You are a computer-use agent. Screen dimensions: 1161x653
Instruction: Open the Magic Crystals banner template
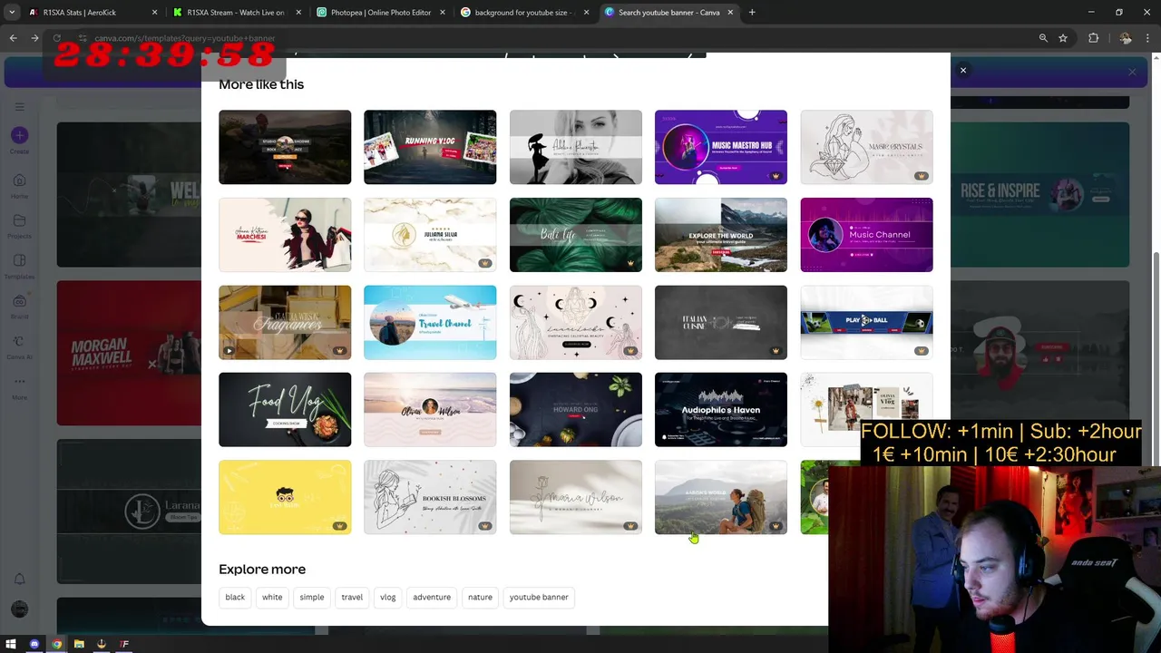tap(866, 147)
